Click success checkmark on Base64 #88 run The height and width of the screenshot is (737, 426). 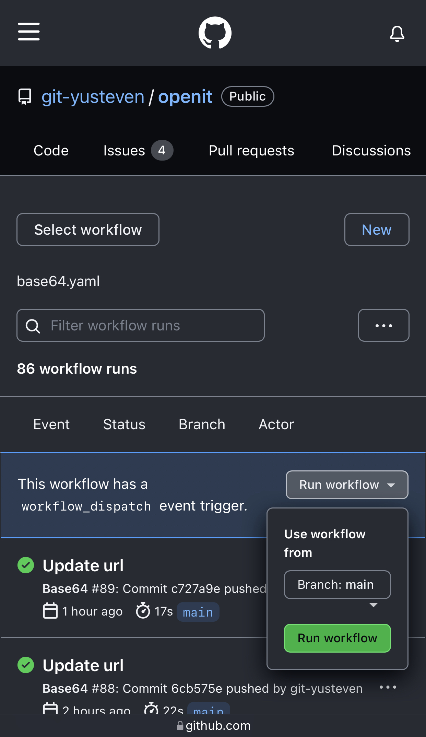(x=26, y=665)
